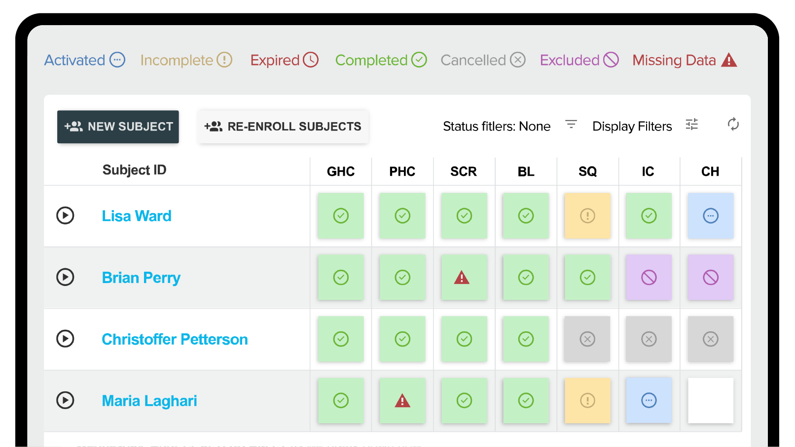Screen dimensions: 795x447
Task: Open Christoffer Petterson's profile link
Action: 175,339
